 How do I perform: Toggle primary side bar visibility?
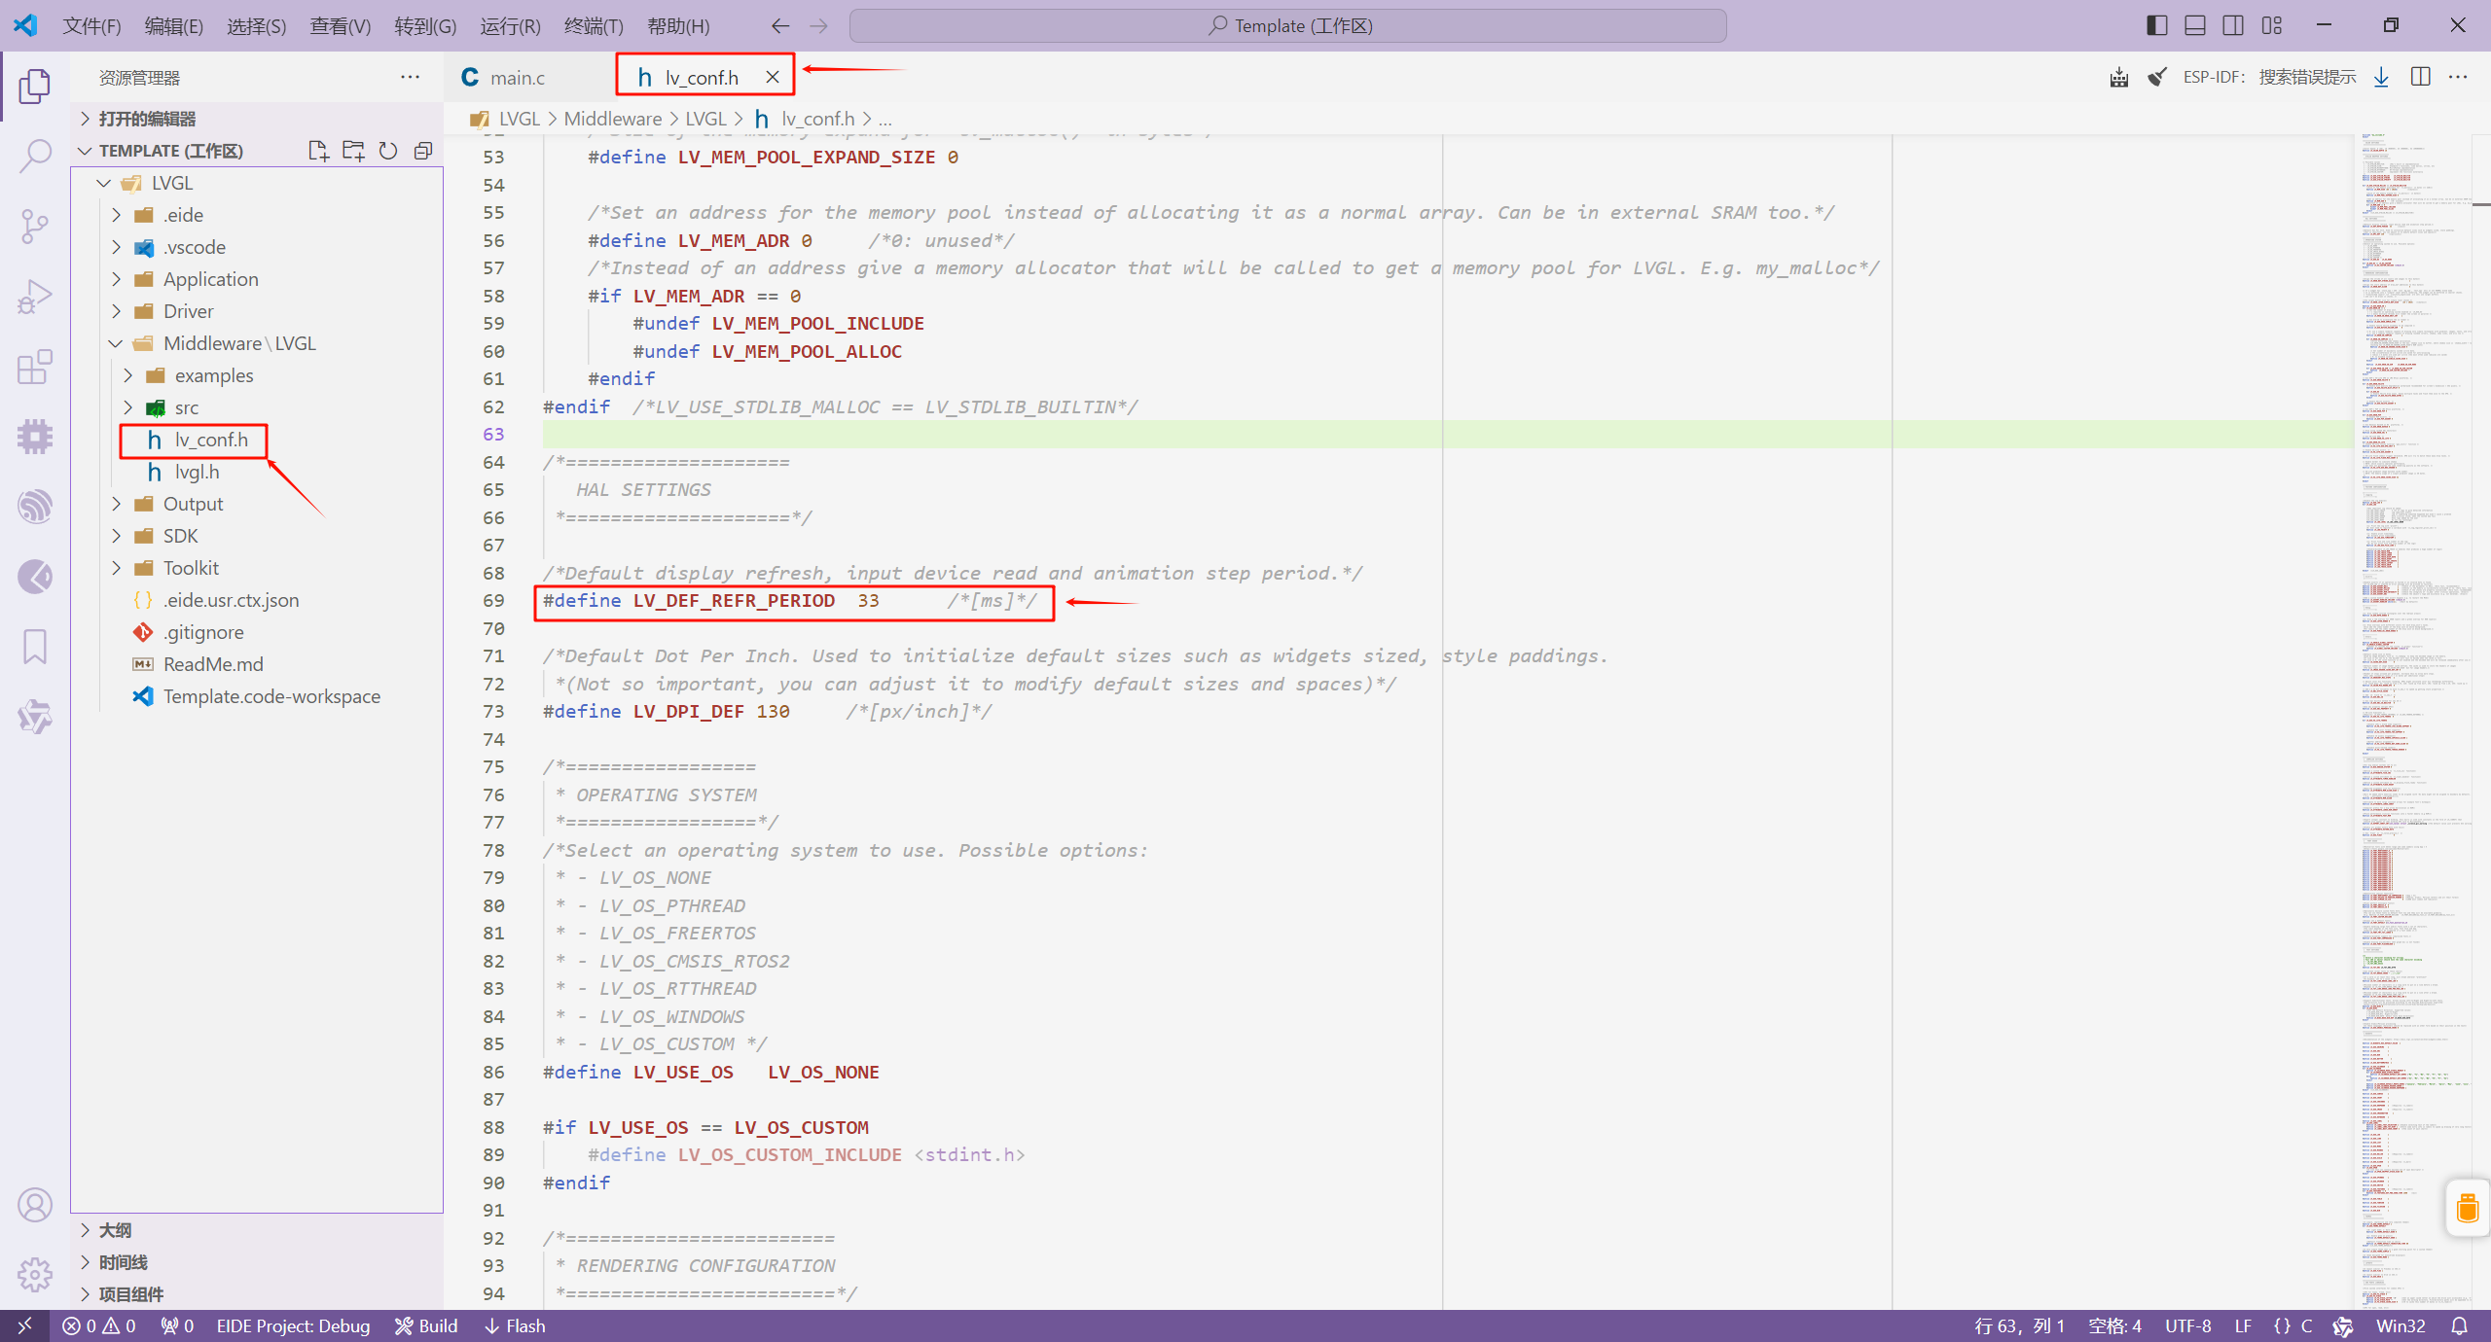[x=2157, y=25]
